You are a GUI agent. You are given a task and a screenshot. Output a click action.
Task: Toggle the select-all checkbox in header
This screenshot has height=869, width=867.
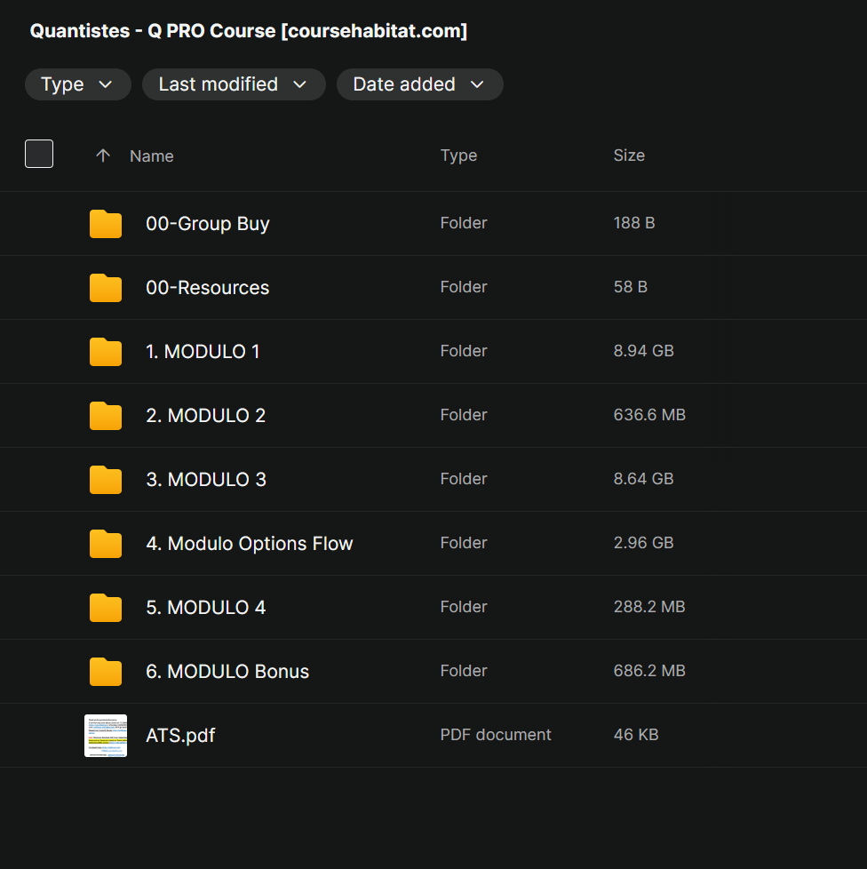click(39, 154)
